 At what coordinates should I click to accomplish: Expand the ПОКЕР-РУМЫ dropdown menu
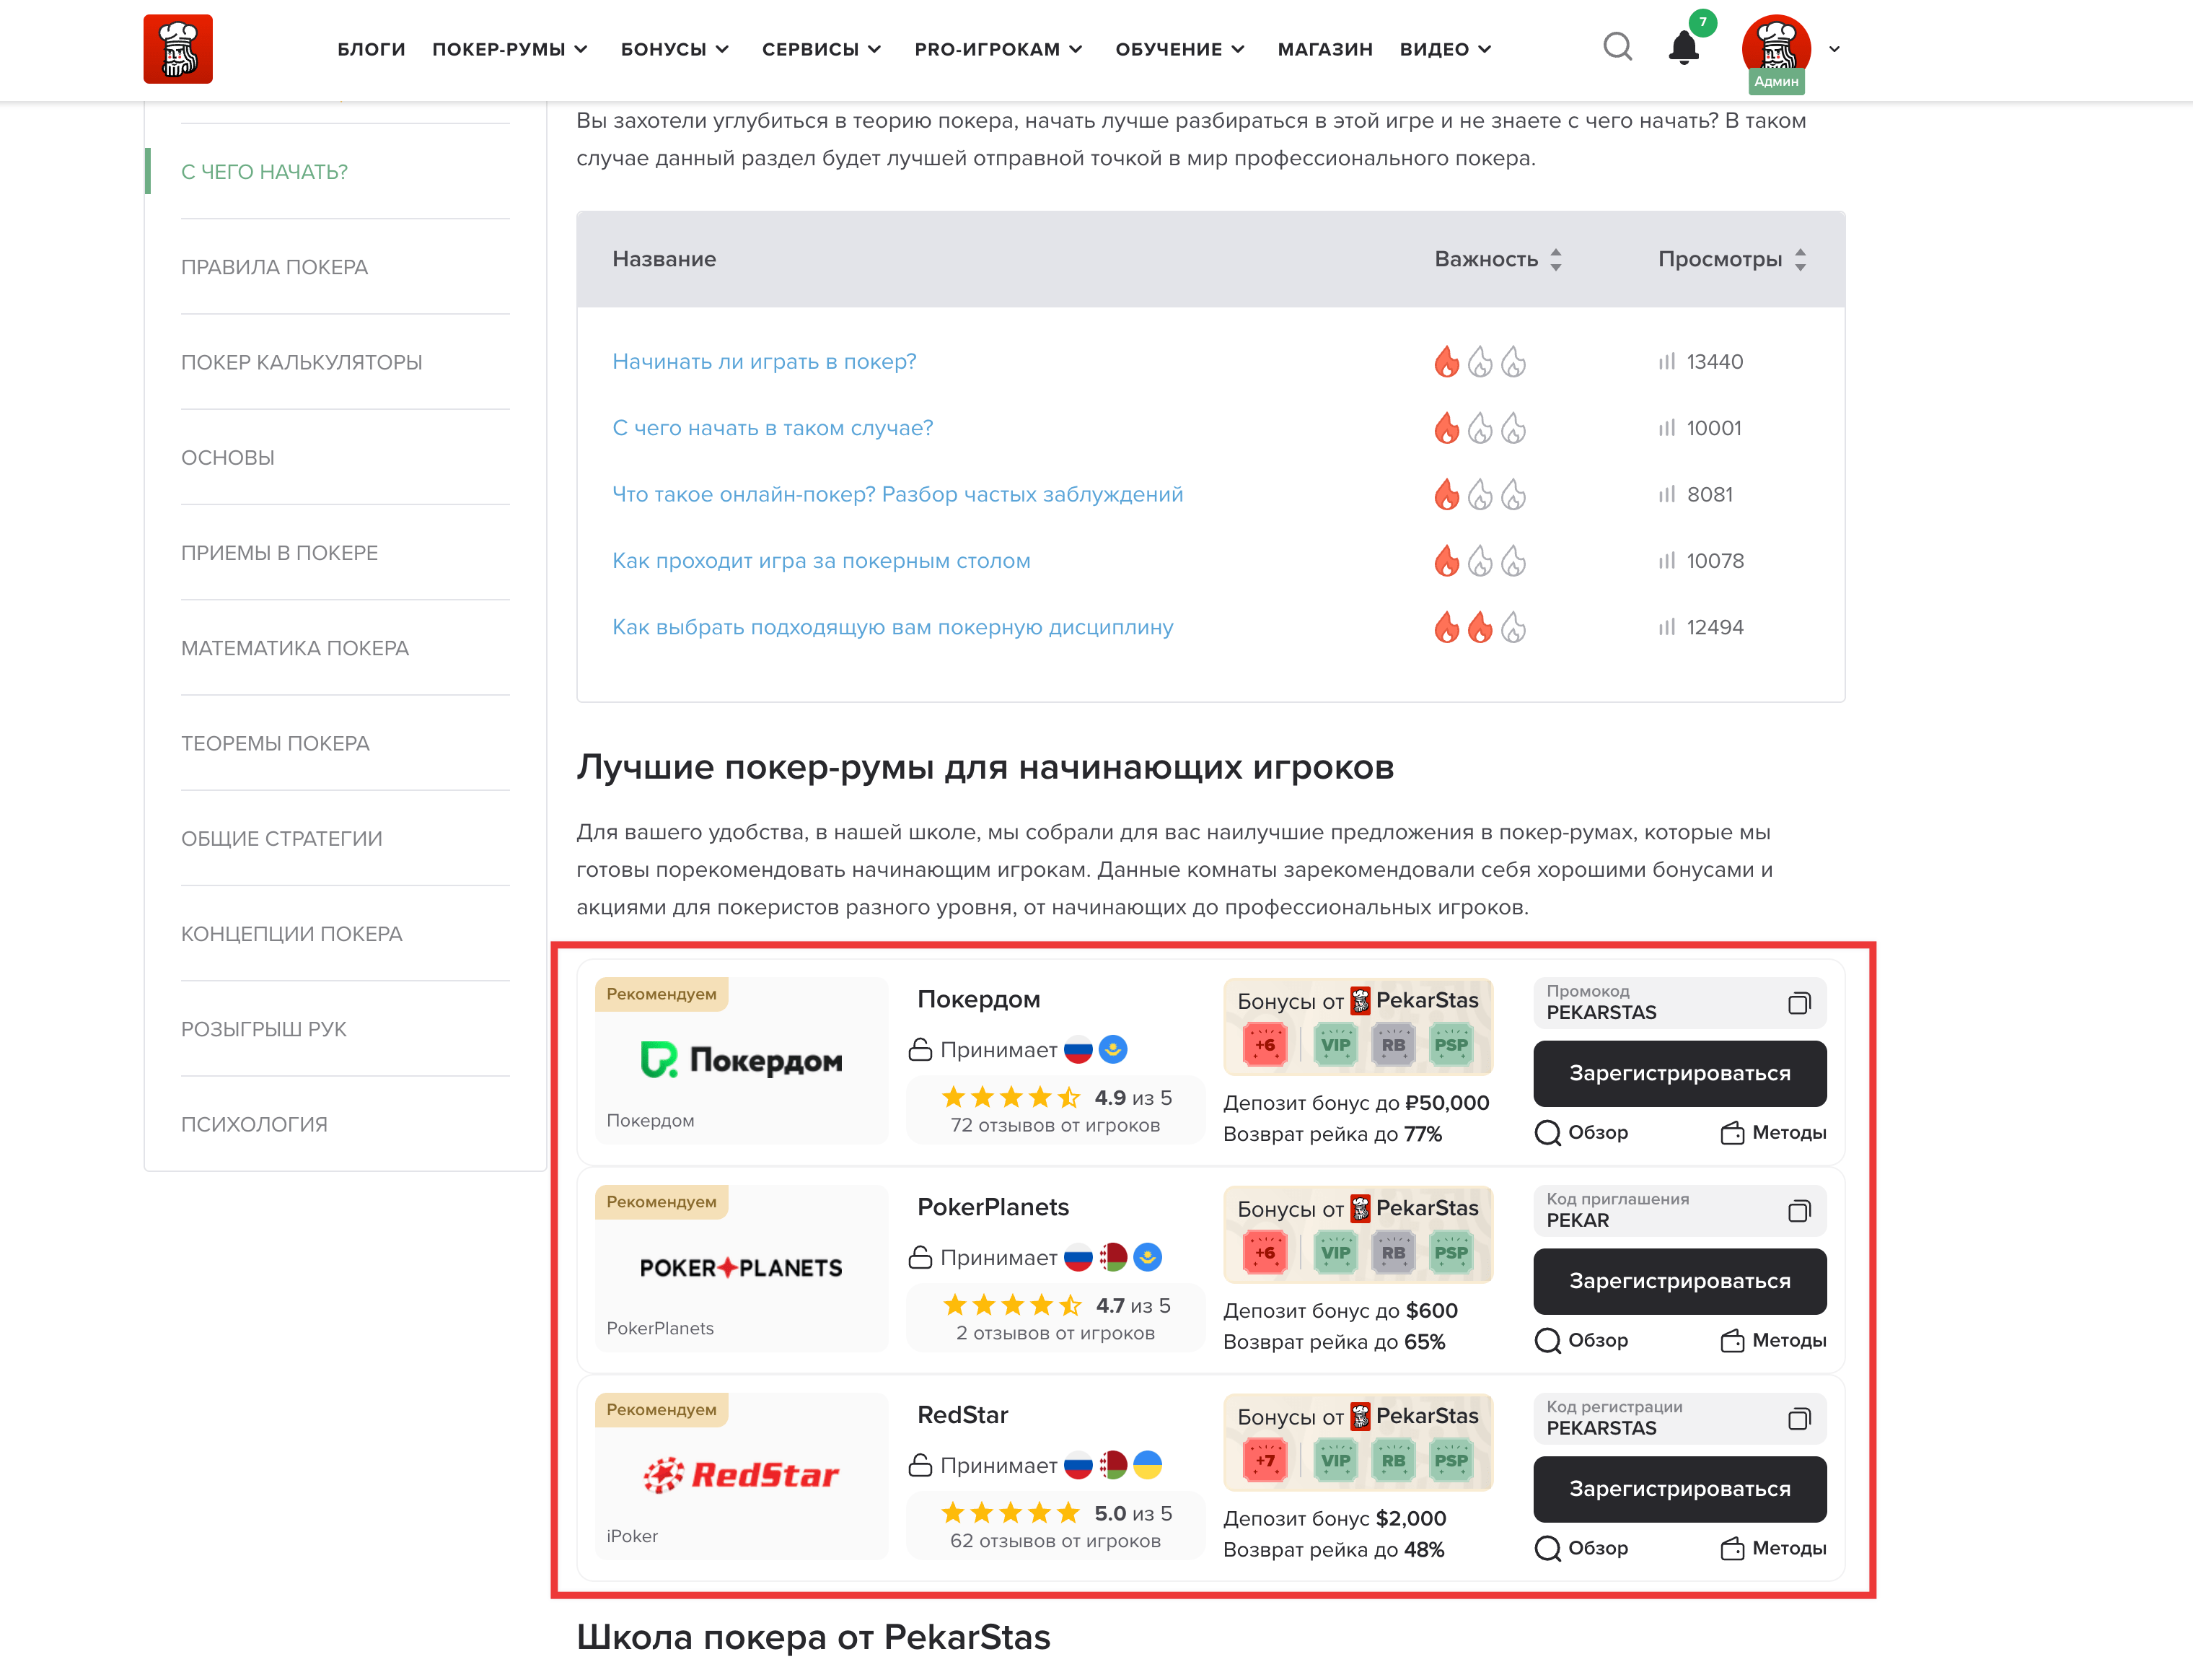pyautogui.click(x=510, y=49)
